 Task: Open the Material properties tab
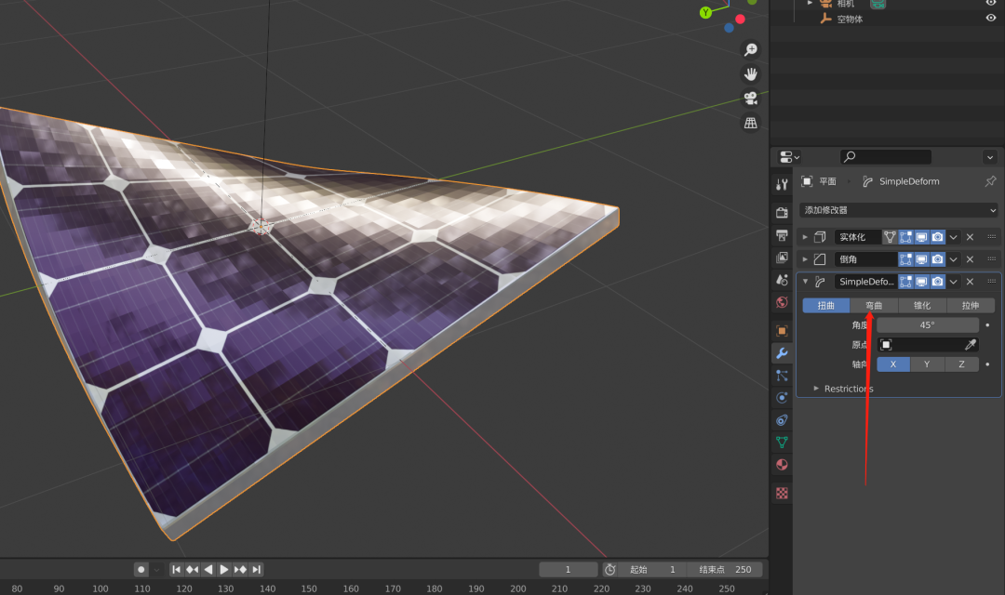point(782,464)
